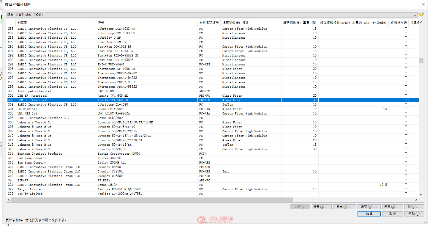Select the Eastman Chemical Products manufacturer cell

[x=39, y=153]
